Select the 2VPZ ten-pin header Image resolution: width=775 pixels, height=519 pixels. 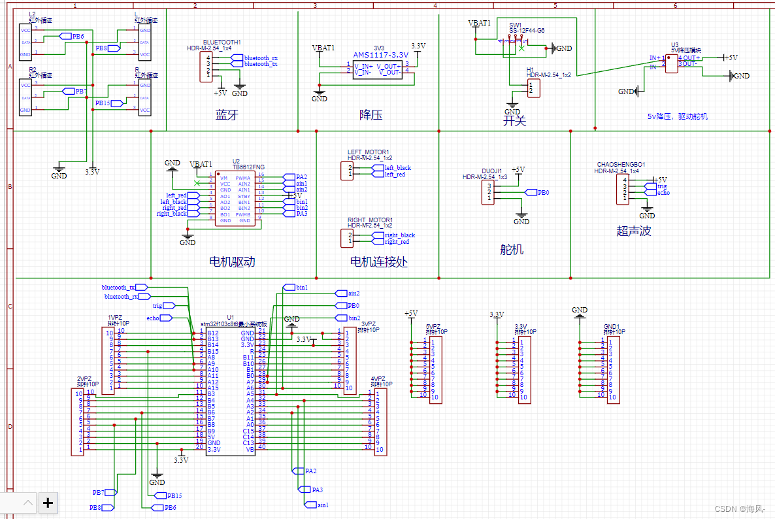(78, 422)
